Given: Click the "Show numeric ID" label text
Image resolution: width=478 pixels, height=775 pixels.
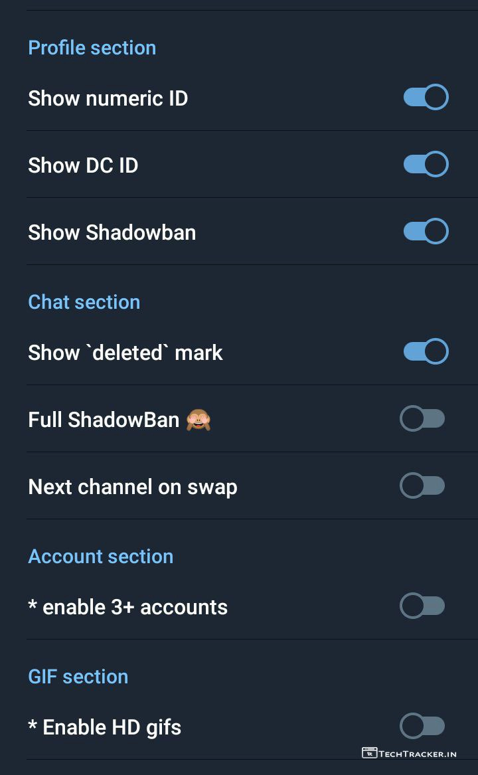Looking at the screenshot, I should [x=108, y=98].
